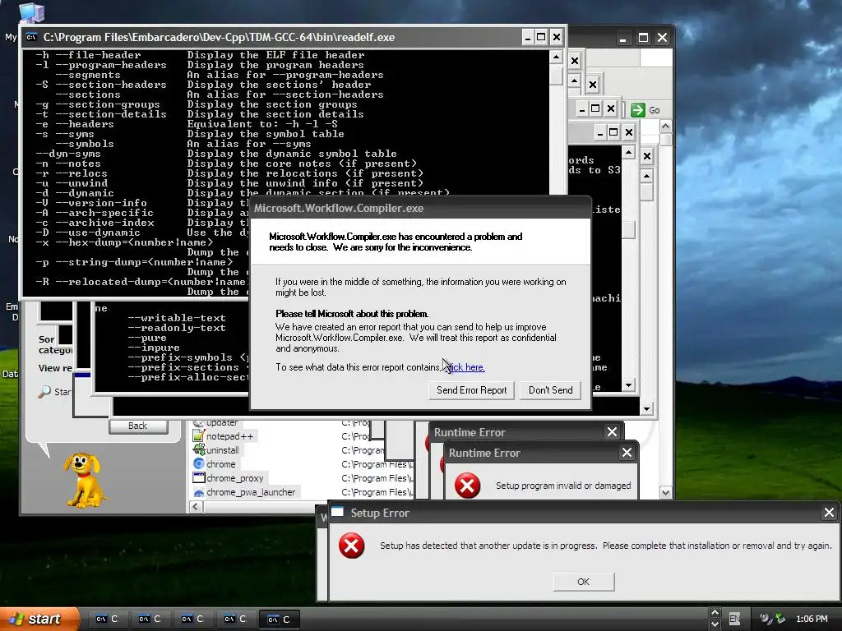Click the Rover search dog character
The image size is (842, 631).
click(84, 479)
